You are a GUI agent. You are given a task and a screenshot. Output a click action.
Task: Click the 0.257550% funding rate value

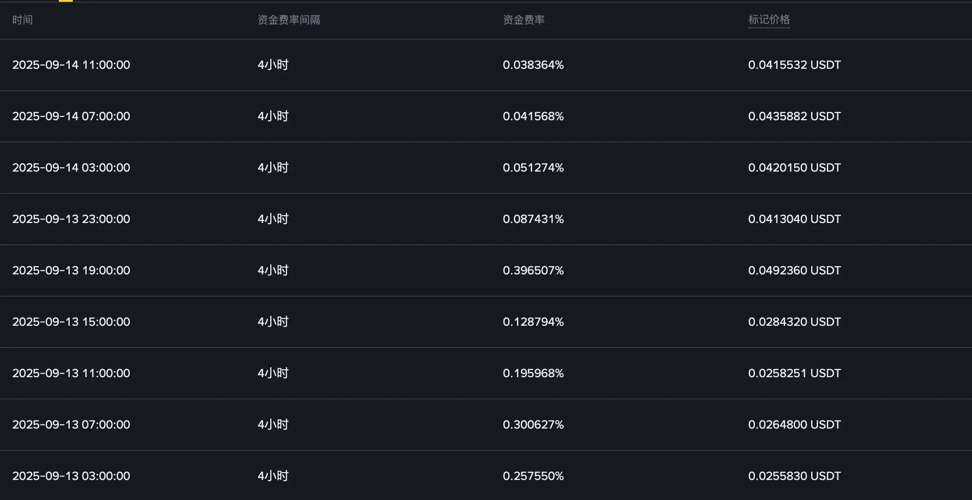[x=533, y=476]
